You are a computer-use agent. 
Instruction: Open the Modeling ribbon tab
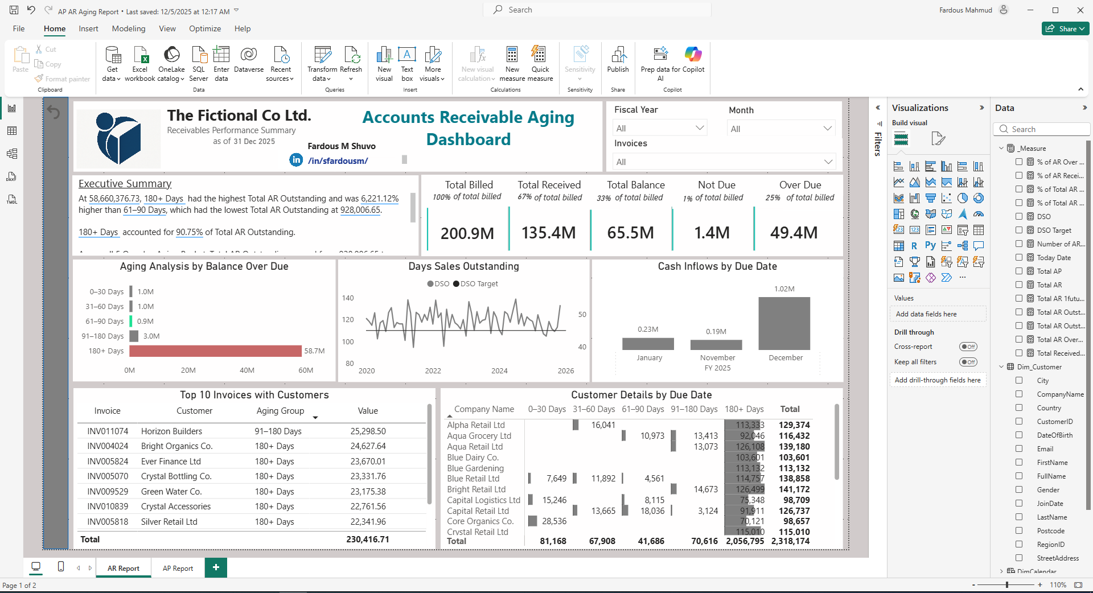pos(129,28)
